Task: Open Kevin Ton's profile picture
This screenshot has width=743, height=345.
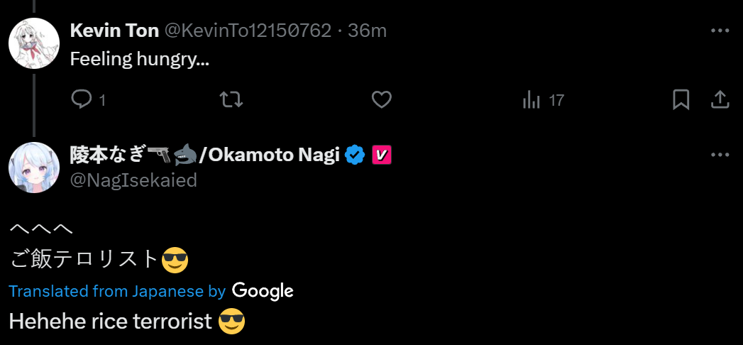Action: [33, 44]
